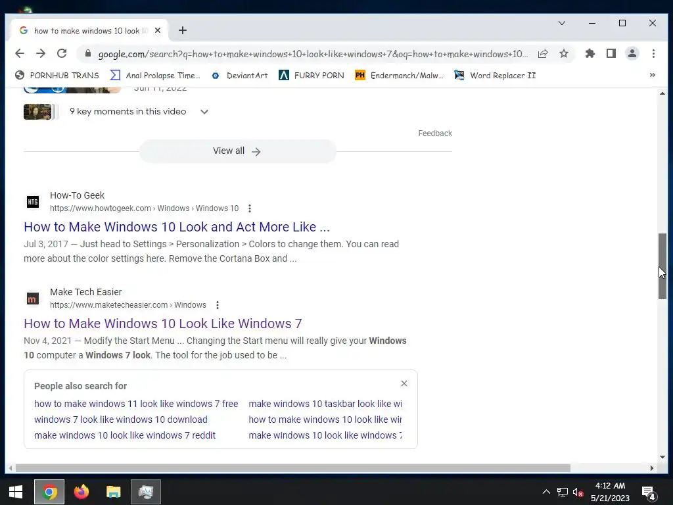
Task: Open site info via the lock icon
Action: (88, 53)
